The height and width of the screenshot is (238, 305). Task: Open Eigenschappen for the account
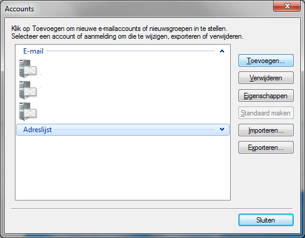[x=266, y=96]
